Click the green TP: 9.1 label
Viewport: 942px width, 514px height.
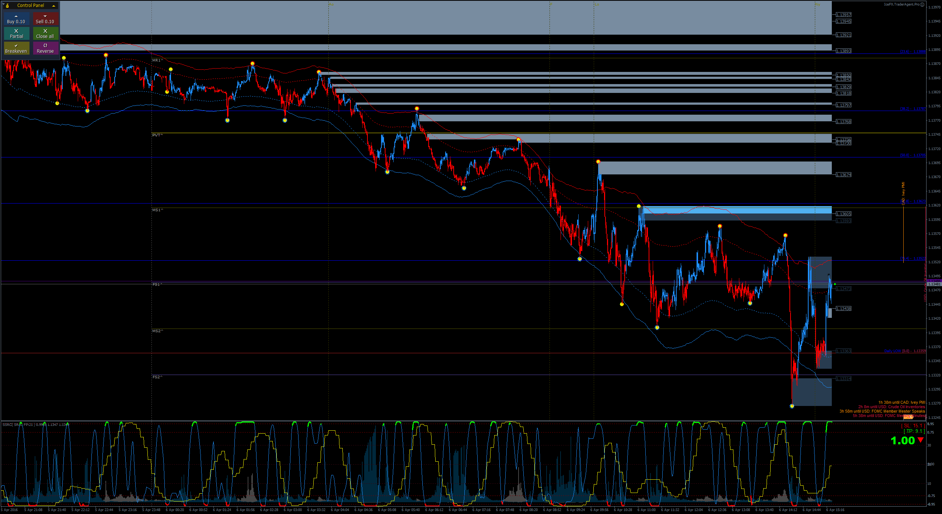coord(914,431)
